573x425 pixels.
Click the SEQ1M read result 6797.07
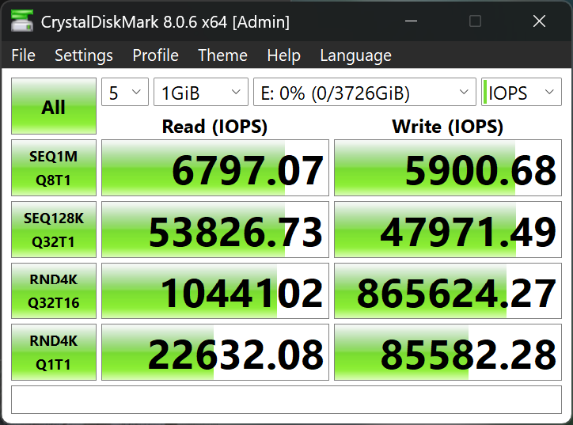tap(215, 168)
